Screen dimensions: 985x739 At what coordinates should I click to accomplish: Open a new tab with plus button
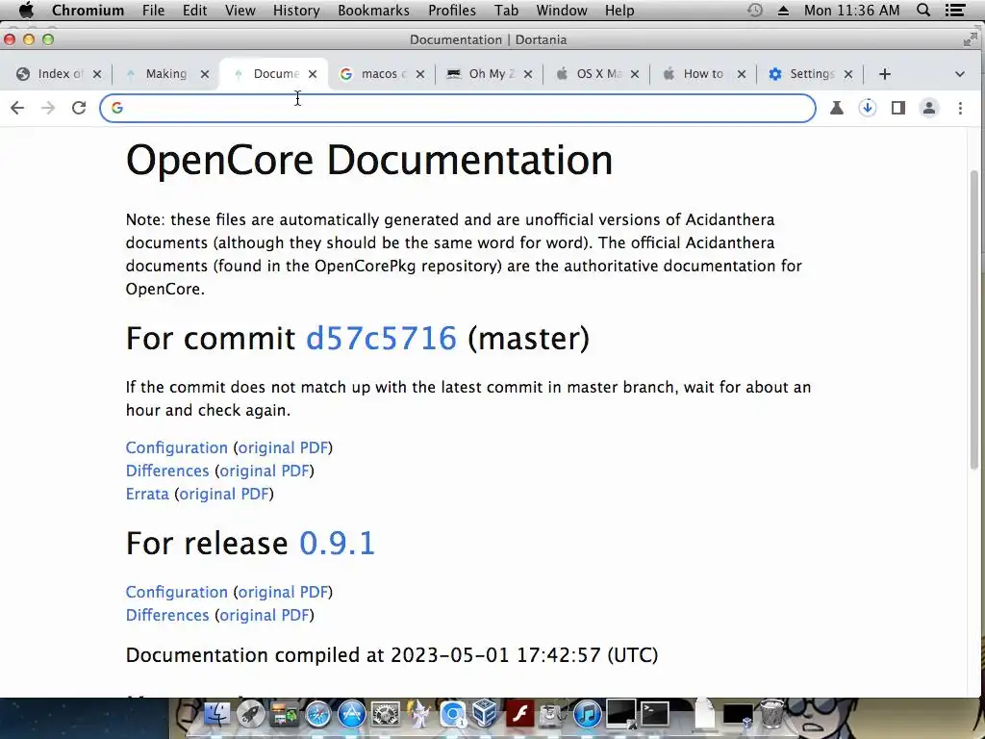[885, 74]
